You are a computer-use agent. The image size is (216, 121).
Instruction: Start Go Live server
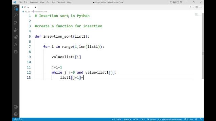point(188,119)
